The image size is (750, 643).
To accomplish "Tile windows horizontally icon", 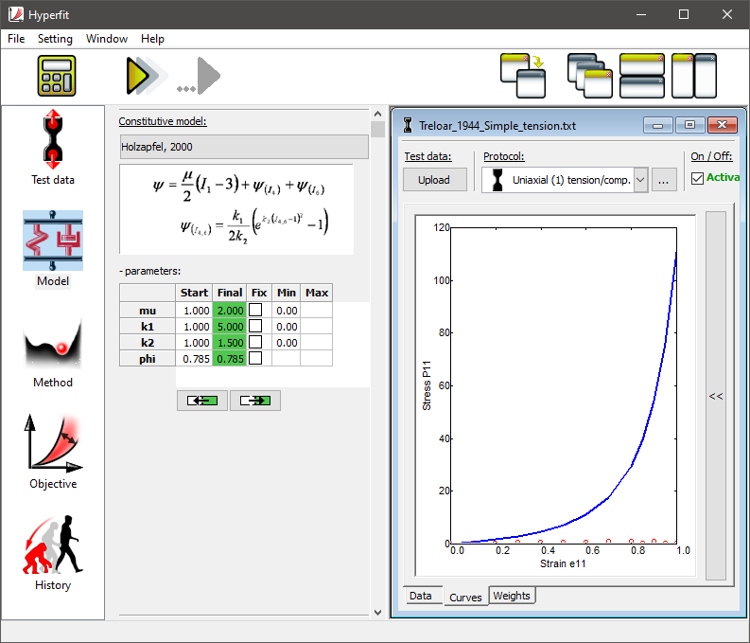I will point(642,76).
